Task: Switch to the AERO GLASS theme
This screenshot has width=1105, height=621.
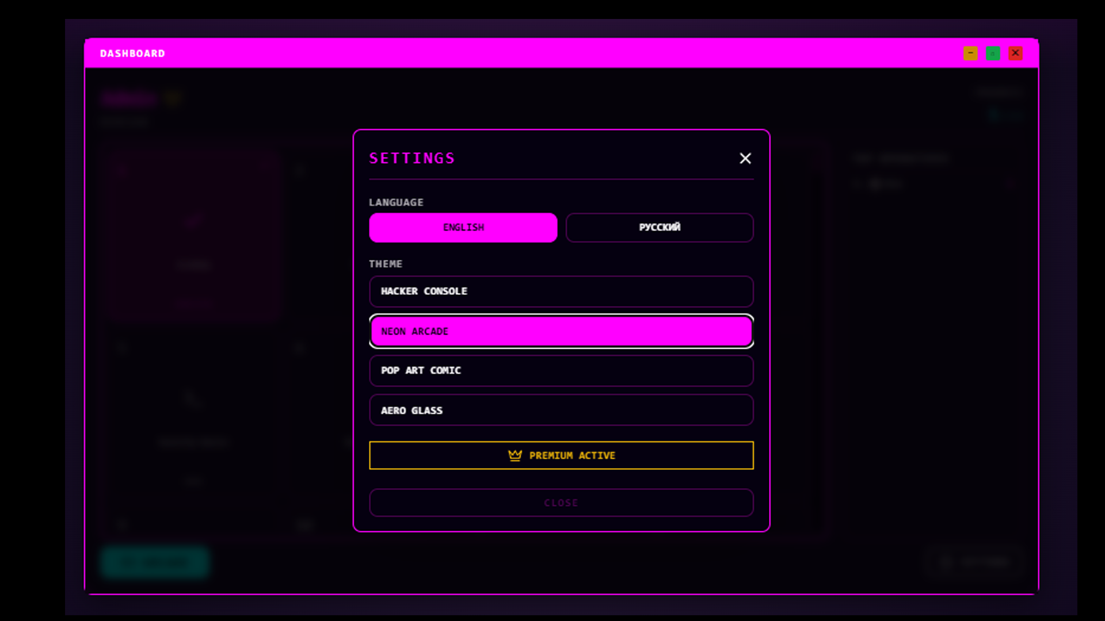Action: pos(561,410)
